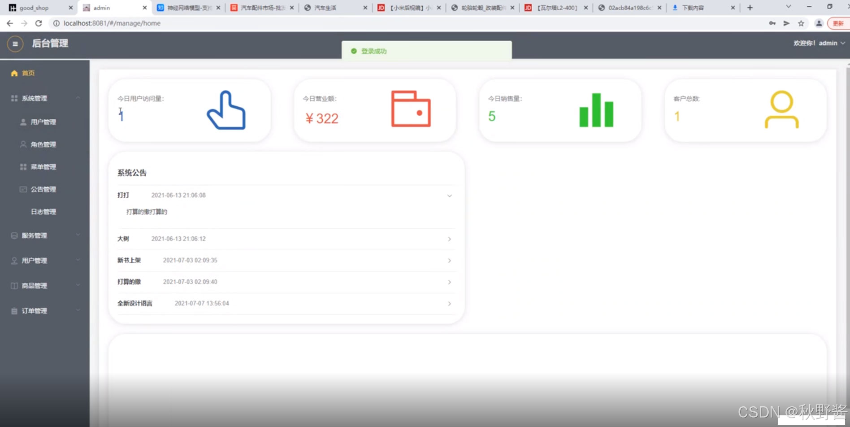Image resolution: width=850 pixels, height=427 pixels.
Task: Click the address bar URL field
Action: point(403,23)
